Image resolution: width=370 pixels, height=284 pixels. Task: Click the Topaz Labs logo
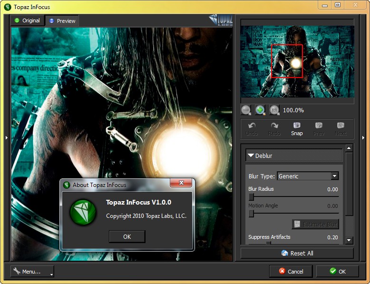pyautogui.click(x=221, y=20)
